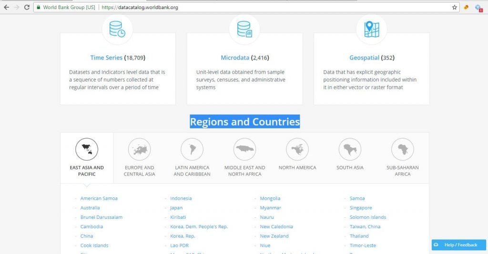This screenshot has width=488, height=254.
Task: Open the China country link
Action: tap(87, 236)
